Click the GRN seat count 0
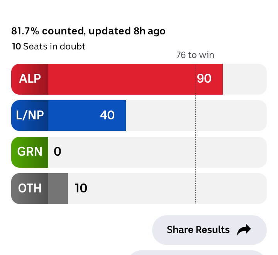This screenshot has width=278, height=255. pos(58,151)
